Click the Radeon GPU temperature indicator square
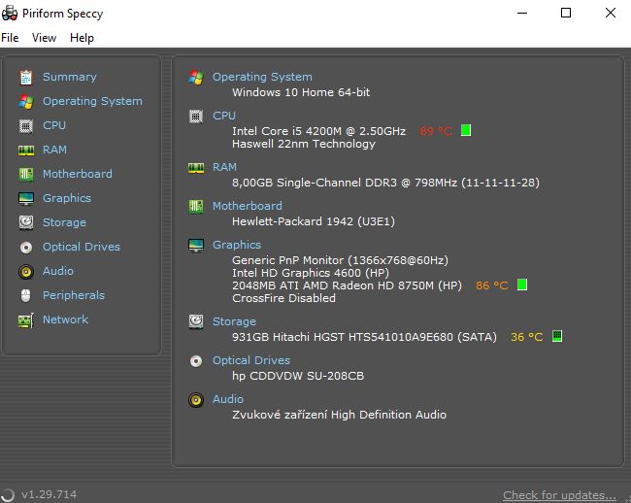 (x=522, y=285)
